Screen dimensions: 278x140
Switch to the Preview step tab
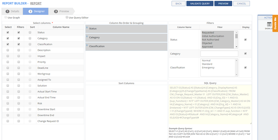(x=61, y=11)
